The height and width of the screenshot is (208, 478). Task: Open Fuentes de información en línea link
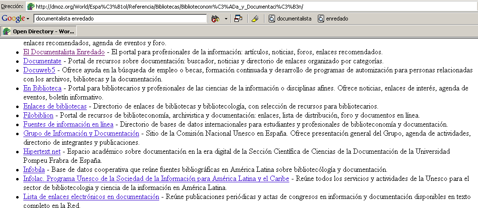[x=68, y=124]
